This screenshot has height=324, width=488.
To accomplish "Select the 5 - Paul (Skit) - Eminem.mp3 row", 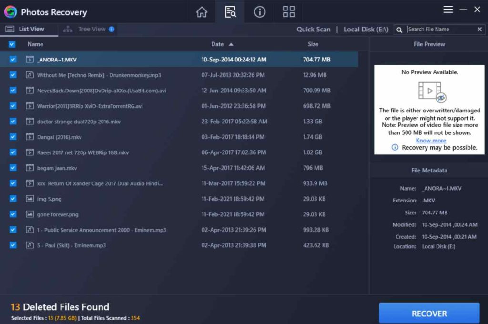I will tap(179, 245).
